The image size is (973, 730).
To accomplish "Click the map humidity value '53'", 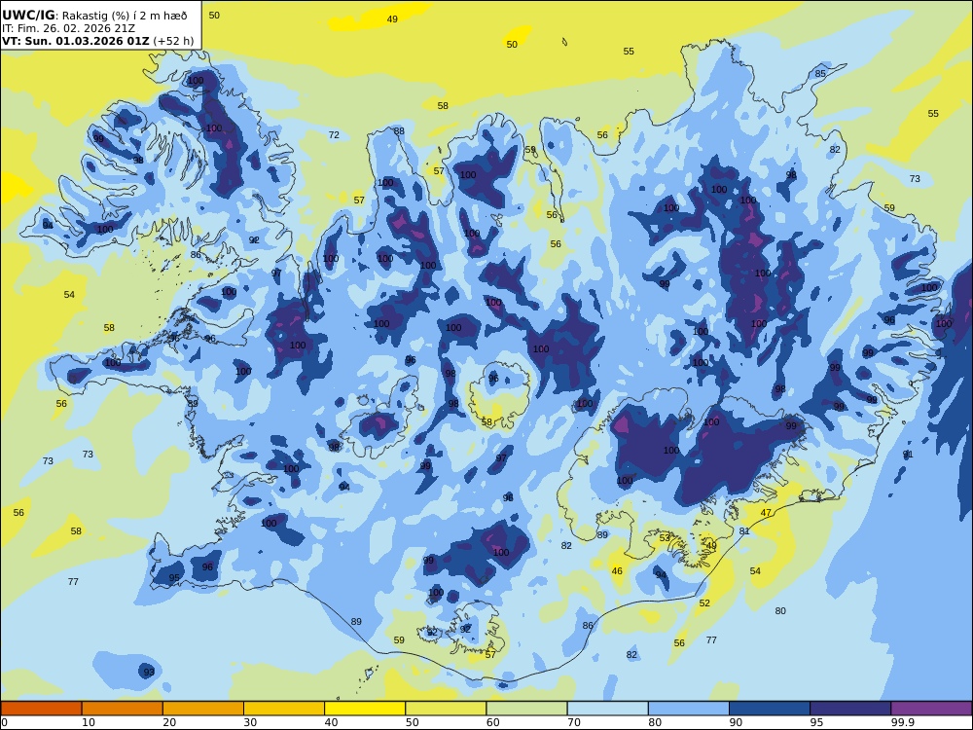I will coord(665,537).
